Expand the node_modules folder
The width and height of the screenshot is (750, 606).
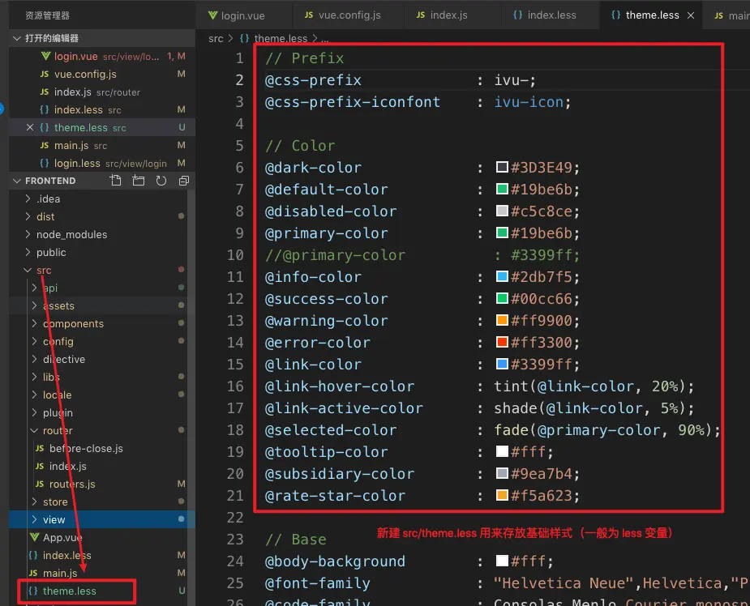point(28,234)
